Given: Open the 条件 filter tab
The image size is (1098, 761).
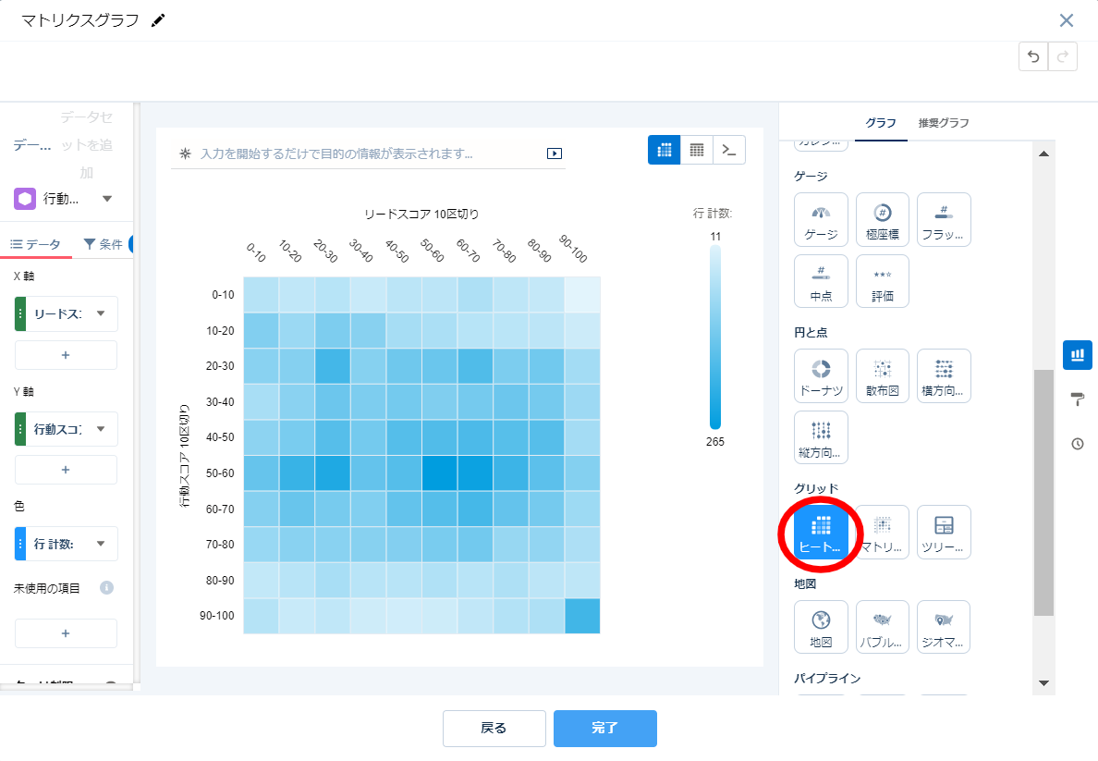Looking at the screenshot, I should pyautogui.click(x=103, y=244).
